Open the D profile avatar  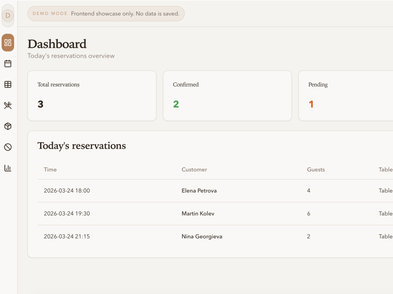[x=8, y=16]
